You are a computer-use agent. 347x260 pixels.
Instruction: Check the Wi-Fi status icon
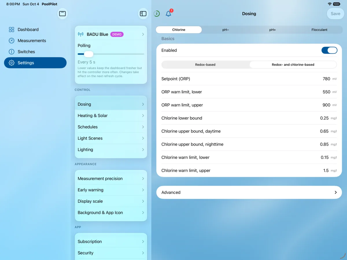click(x=329, y=4)
